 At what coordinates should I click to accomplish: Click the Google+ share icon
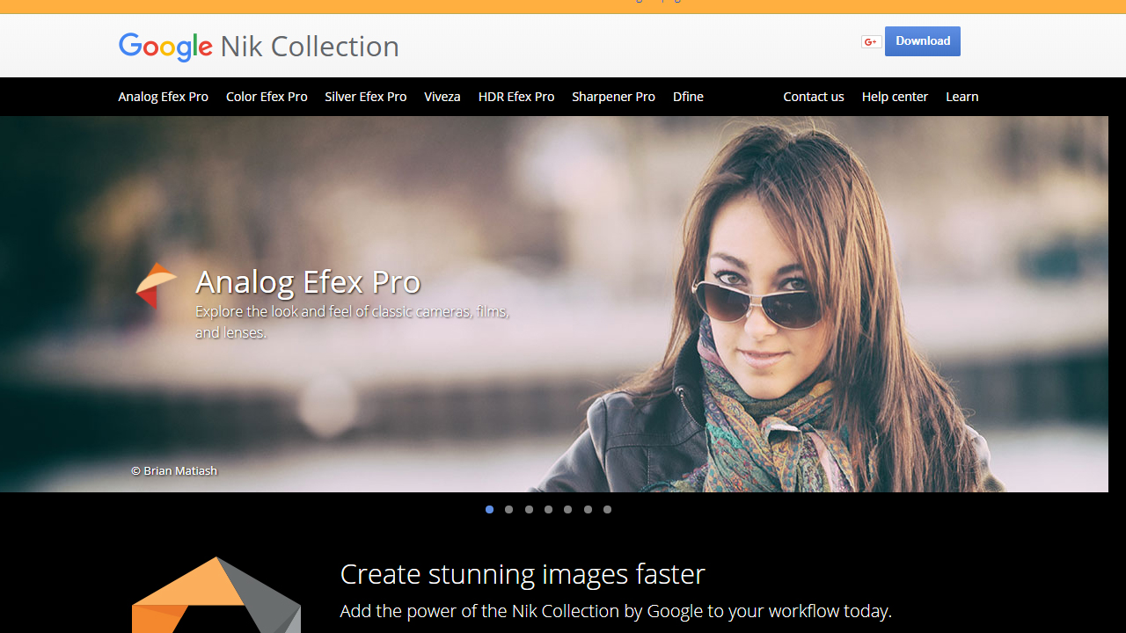coord(871,41)
